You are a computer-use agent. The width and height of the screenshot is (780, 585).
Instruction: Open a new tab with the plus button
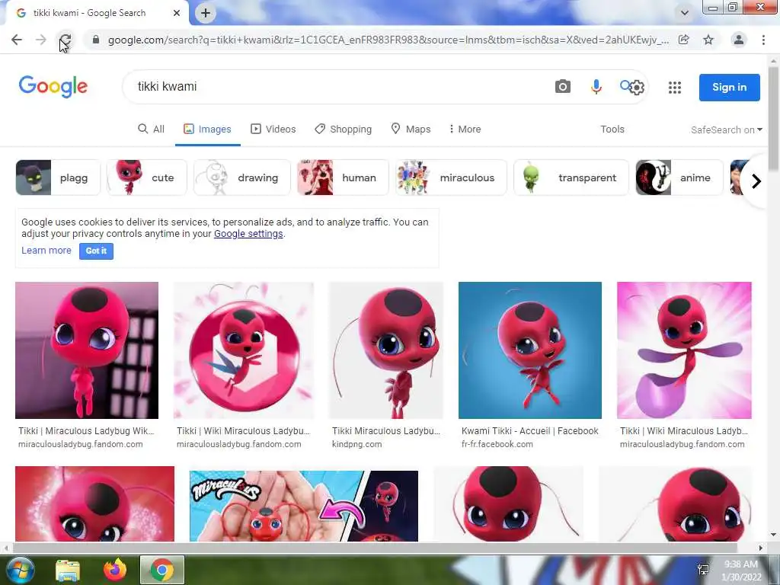pyautogui.click(x=206, y=13)
